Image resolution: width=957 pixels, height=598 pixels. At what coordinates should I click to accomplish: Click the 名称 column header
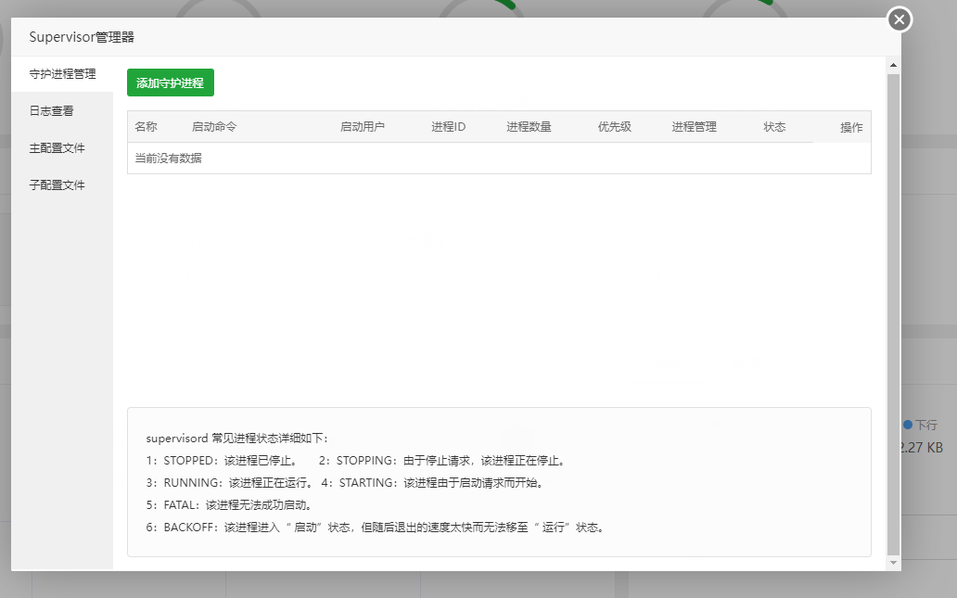tap(146, 127)
